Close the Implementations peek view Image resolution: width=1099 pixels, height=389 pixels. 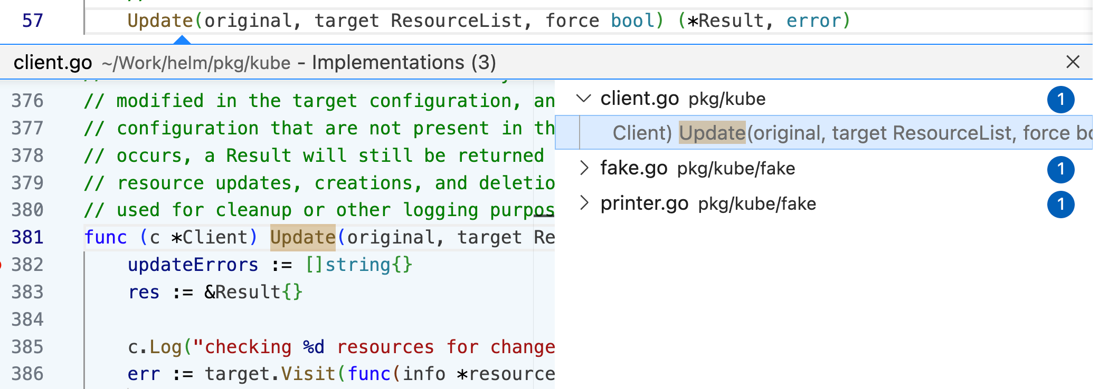[1072, 62]
